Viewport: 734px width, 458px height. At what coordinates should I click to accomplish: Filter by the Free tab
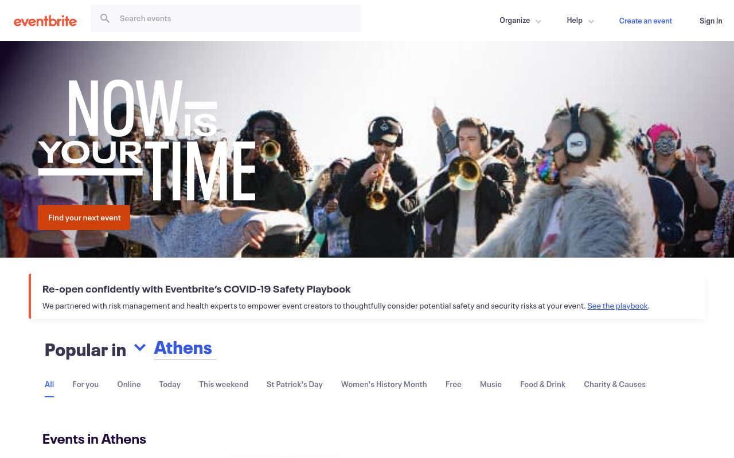[x=454, y=384]
